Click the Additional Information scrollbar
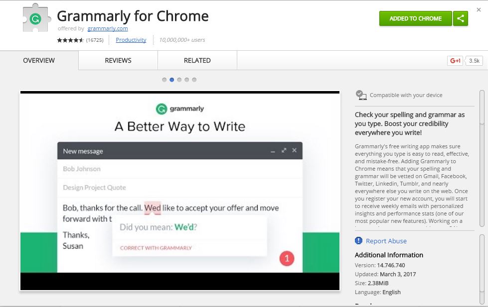 tap(482, 269)
